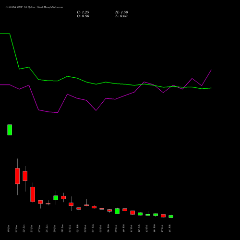The height and width of the screenshot is (240, 240).
Task: Click the 18 Feb date axis label
Action: click(x=170, y=228)
